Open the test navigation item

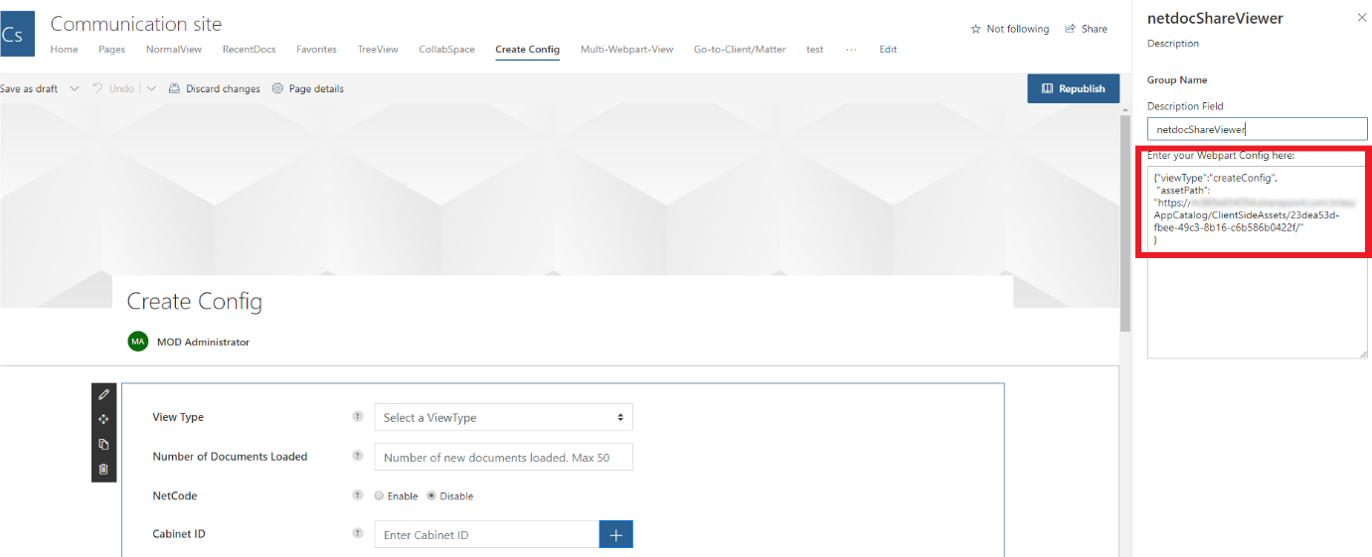click(x=814, y=50)
